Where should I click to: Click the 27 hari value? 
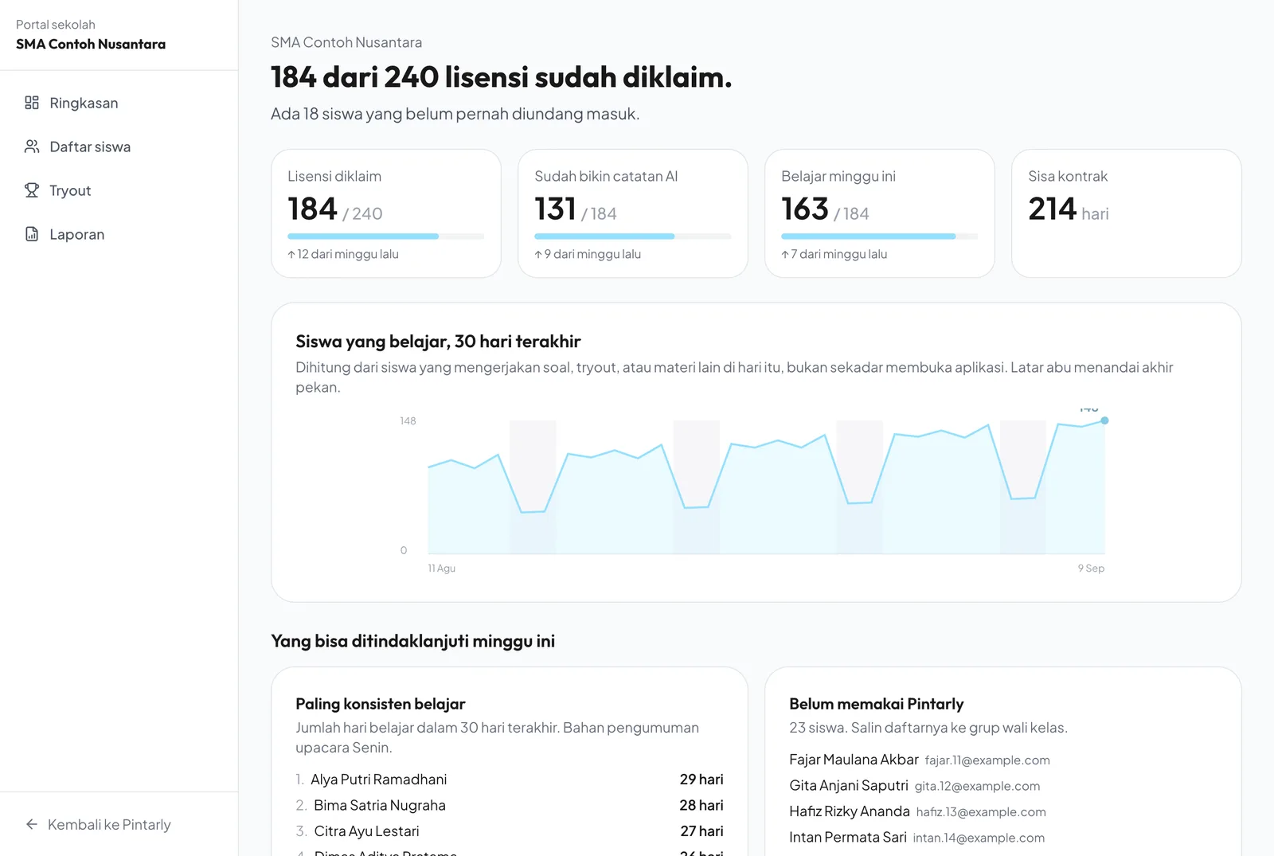(x=701, y=831)
